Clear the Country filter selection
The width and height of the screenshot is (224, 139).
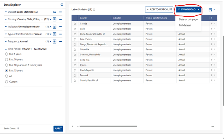pyautogui.click(x=50, y=19)
